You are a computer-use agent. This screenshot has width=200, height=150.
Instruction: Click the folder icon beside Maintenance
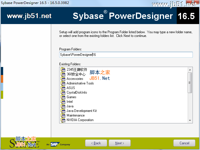pos(63,115)
